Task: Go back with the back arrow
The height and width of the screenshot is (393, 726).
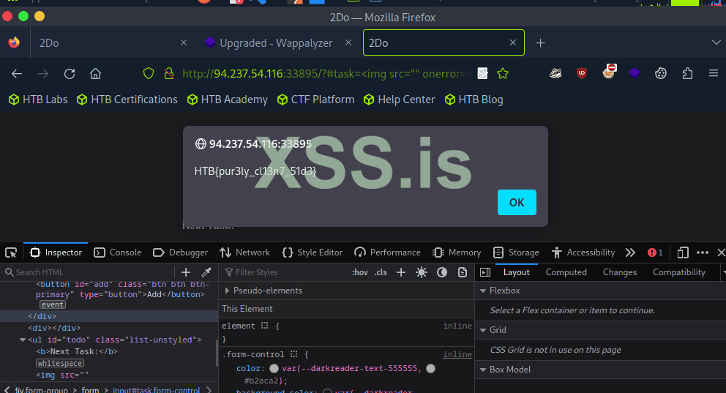Action: pos(17,74)
